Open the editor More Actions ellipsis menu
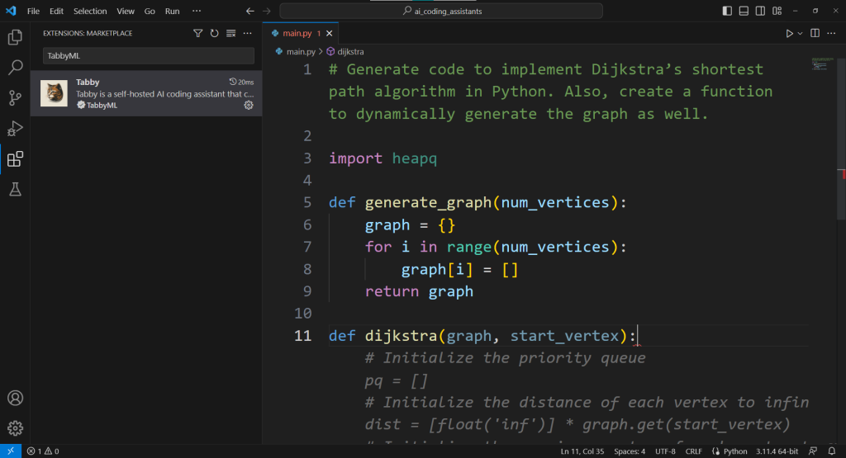846x458 pixels. [831, 34]
